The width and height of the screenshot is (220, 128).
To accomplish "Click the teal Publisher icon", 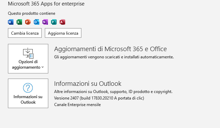I will pos(54,22).
